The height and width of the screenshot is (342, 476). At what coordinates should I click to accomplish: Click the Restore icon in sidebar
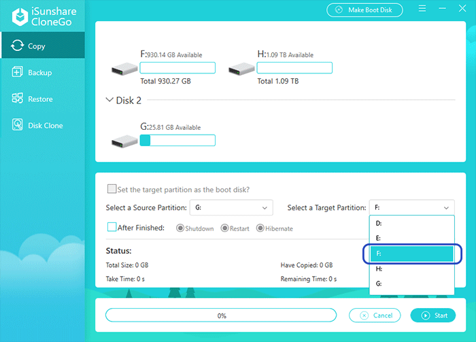(17, 99)
